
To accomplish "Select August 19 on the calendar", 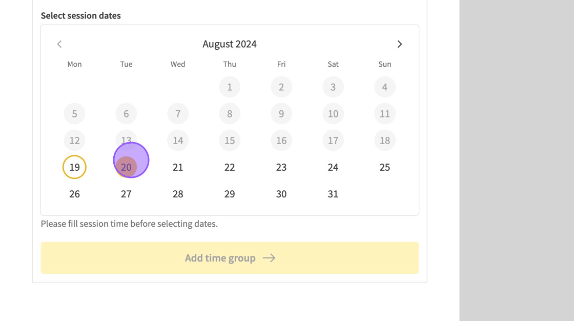I will pyautogui.click(x=74, y=167).
